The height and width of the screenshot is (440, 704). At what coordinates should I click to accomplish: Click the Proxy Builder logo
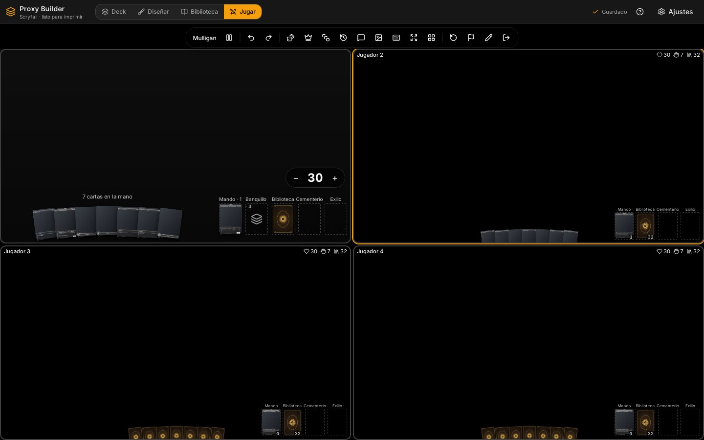pyautogui.click(x=11, y=12)
